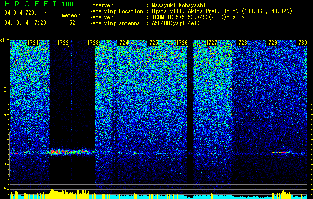The width and height of the screenshot is (313, 199).
Task: Click the 1726 time marker
Action: (182, 43)
